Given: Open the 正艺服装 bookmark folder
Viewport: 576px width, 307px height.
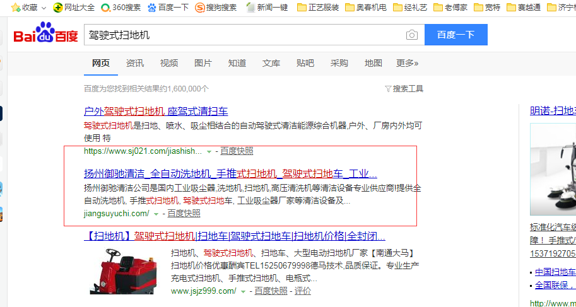Looking at the screenshot, I should click(318, 8).
